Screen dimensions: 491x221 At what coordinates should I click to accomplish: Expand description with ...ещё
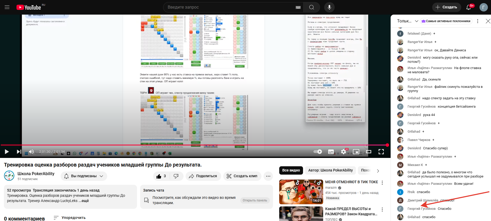(84, 201)
